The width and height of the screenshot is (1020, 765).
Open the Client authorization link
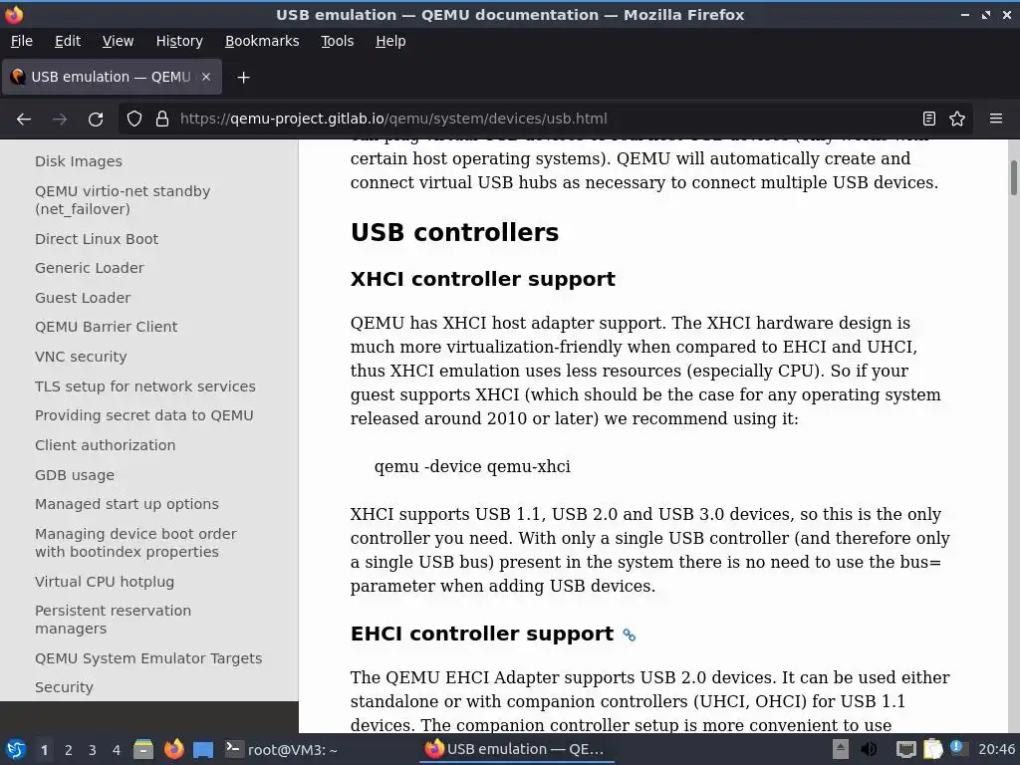click(105, 445)
